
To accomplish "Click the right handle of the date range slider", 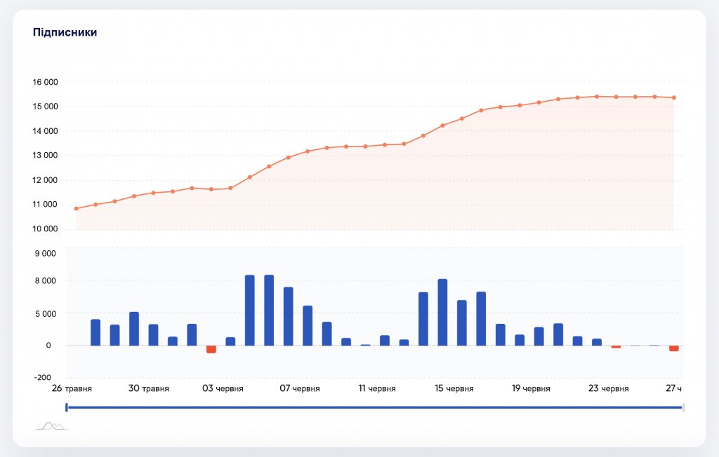I will point(683,407).
